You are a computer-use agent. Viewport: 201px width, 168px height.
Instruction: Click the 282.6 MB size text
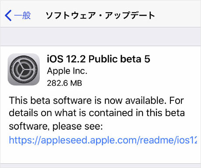(64, 83)
